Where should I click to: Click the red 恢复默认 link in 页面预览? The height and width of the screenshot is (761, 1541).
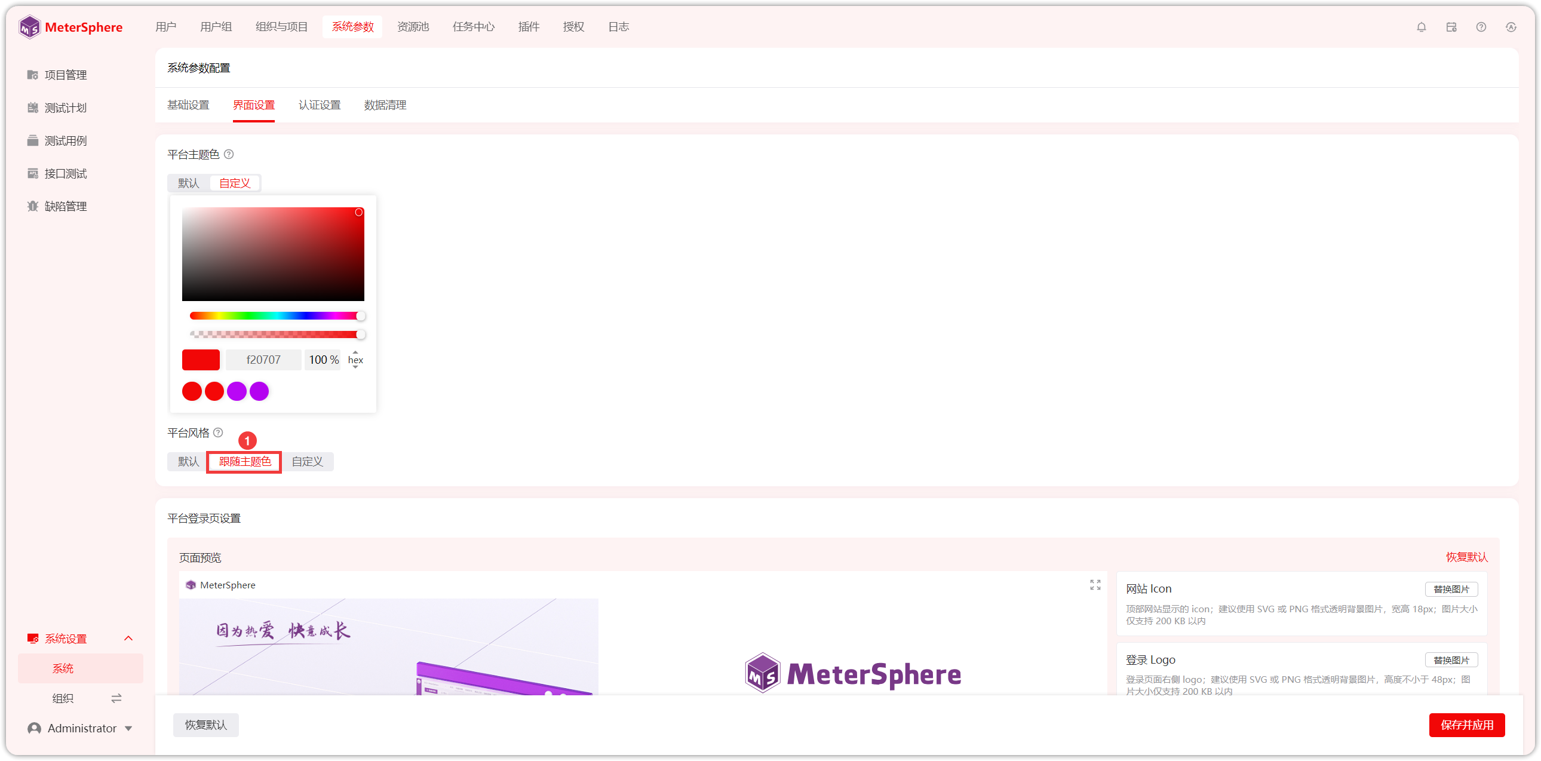click(x=1467, y=557)
